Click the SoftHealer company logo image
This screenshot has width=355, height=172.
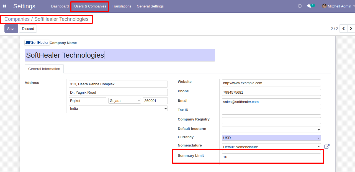[x=37, y=43]
